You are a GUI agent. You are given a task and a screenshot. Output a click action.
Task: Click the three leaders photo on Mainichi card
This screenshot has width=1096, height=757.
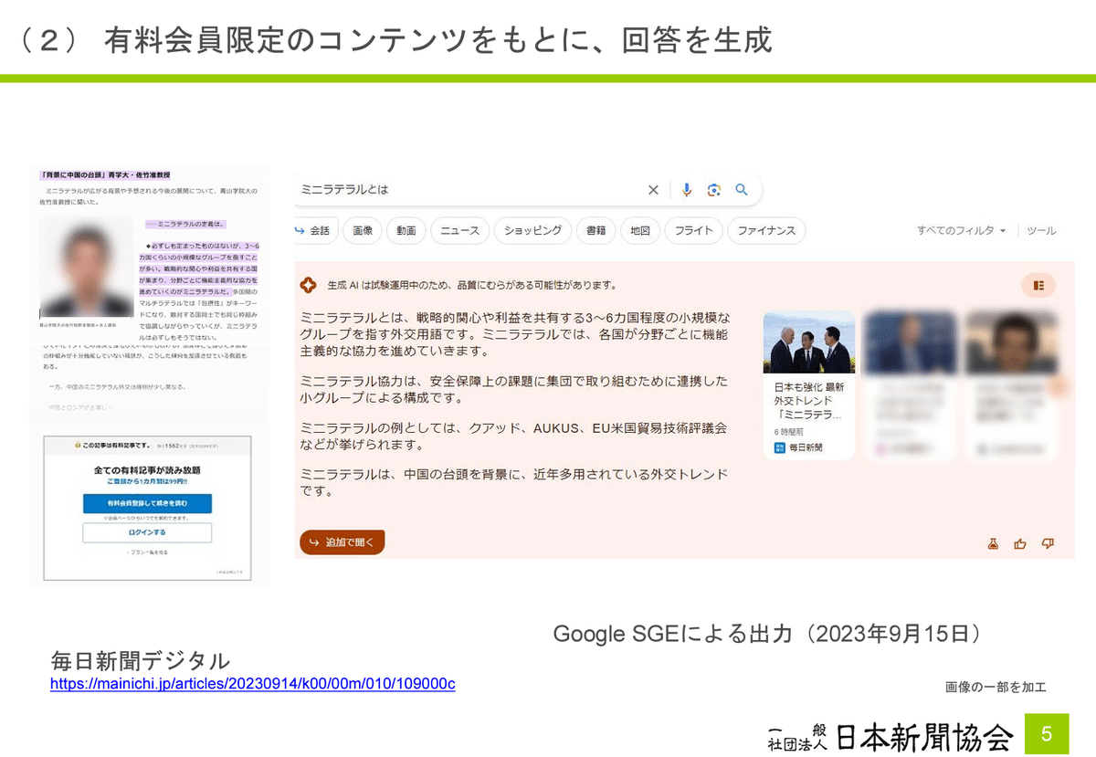pos(809,342)
